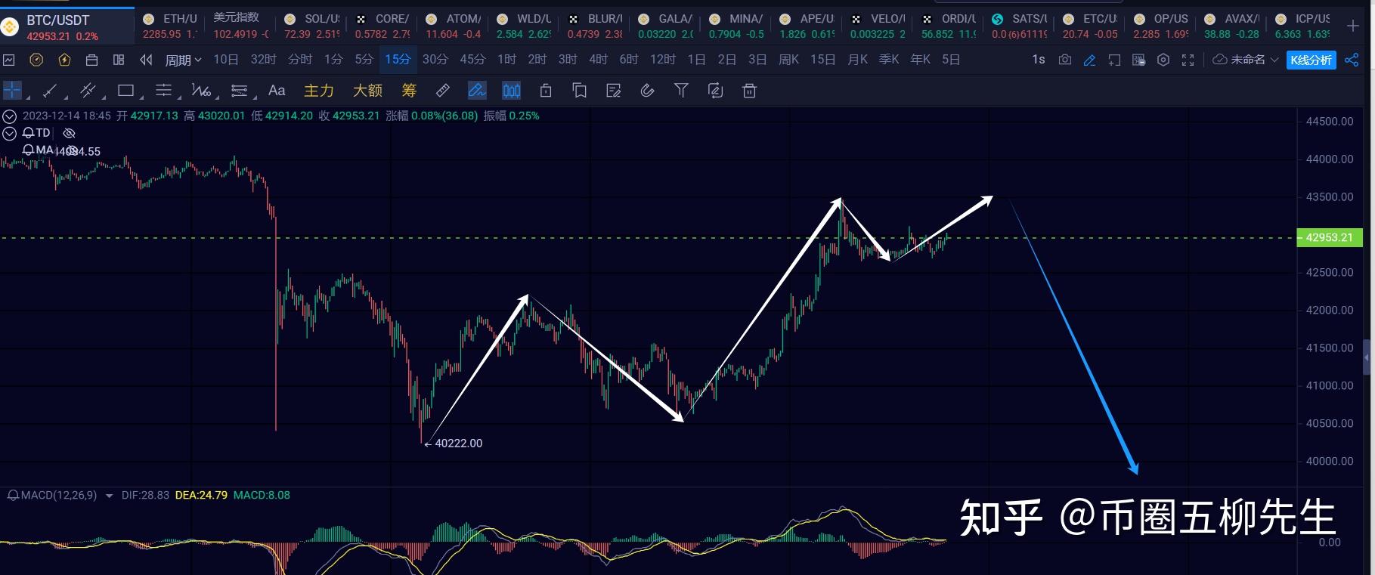Open the calendar date icon
The width and height of the screenshot is (1375, 575).
91,60
